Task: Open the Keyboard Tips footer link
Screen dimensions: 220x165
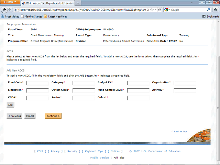Action: pyautogui.click(x=94, y=151)
